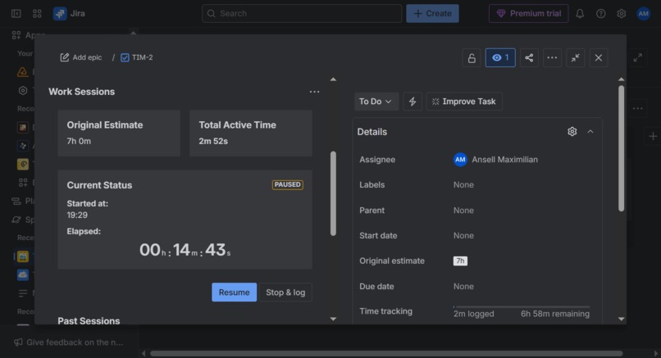
Task: Close the issue dialog
Action: click(599, 57)
